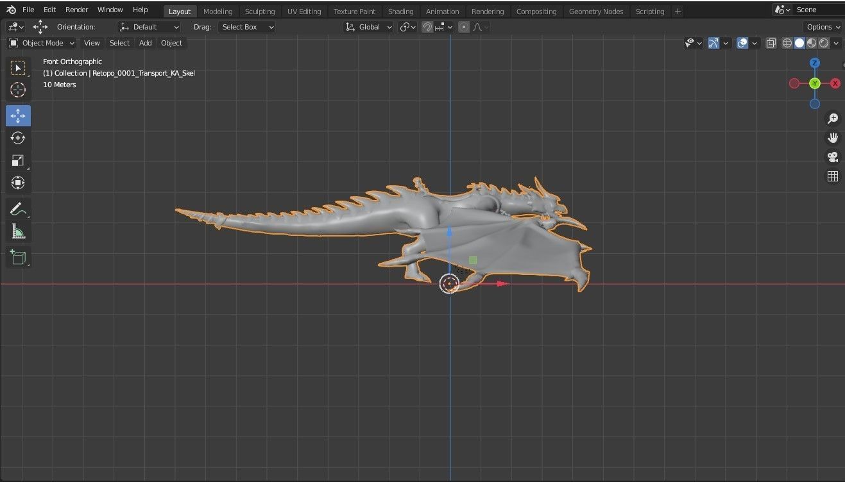The height and width of the screenshot is (482, 845).
Task: Expand the gizmo options dropdown arrow
Action: (726, 43)
